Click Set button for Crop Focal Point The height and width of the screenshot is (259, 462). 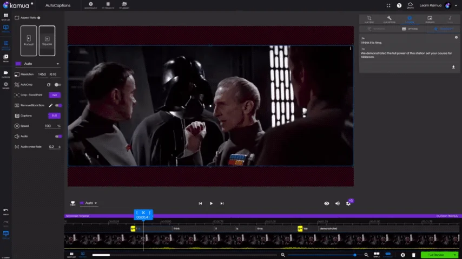[55, 95]
